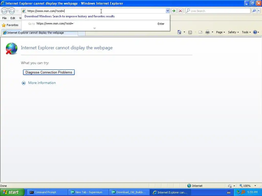
Task: Click the Forward navigation arrow
Action: (x=12, y=11)
